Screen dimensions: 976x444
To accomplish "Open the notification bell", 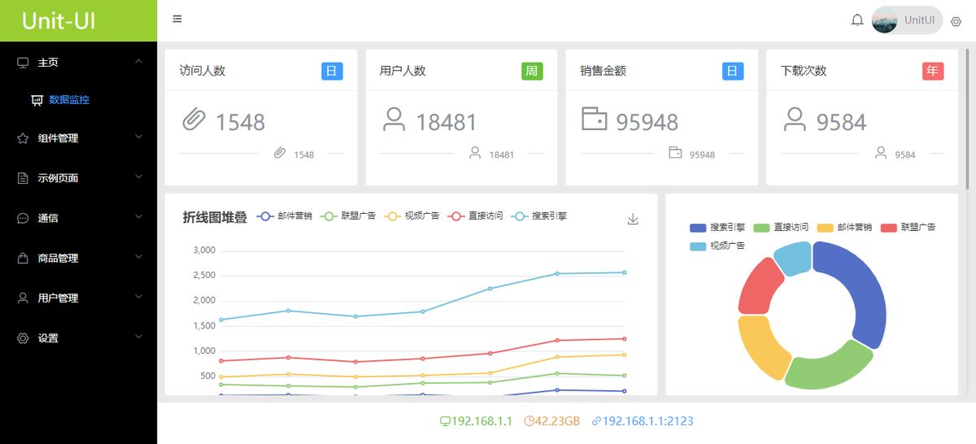I will (857, 20).
